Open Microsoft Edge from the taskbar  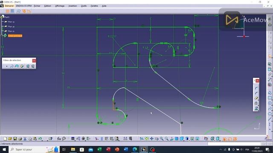(135, 149)
